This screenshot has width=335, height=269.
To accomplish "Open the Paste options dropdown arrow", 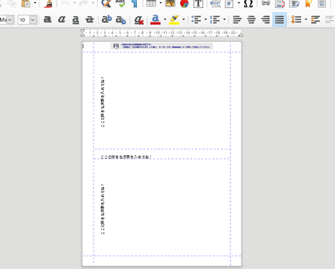I will coord(35,3).
